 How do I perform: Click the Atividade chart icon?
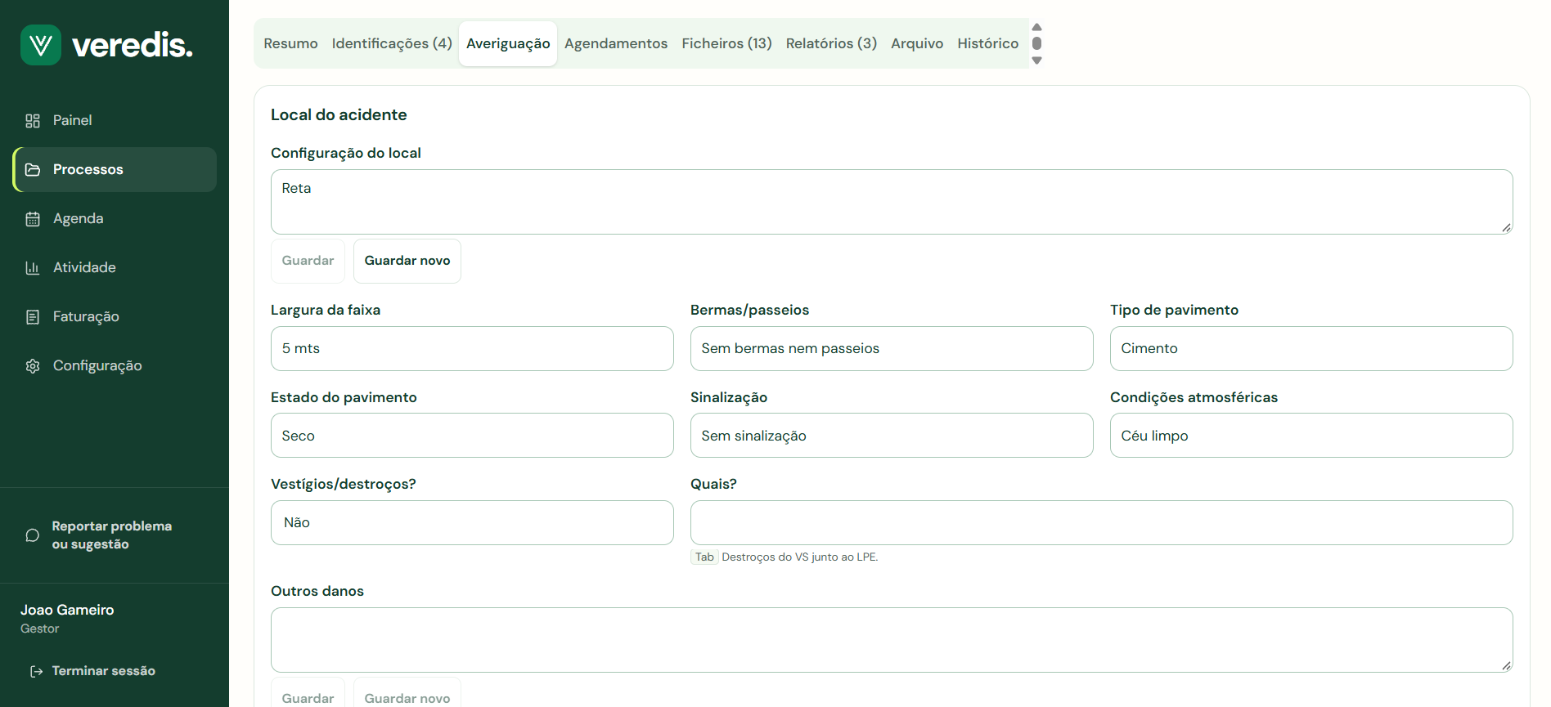[33, 268]
